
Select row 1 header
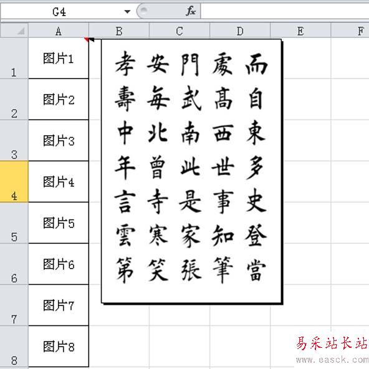click(14, 58)
